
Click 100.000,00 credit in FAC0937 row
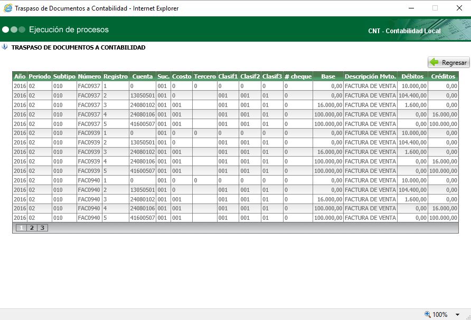[444, 124]
